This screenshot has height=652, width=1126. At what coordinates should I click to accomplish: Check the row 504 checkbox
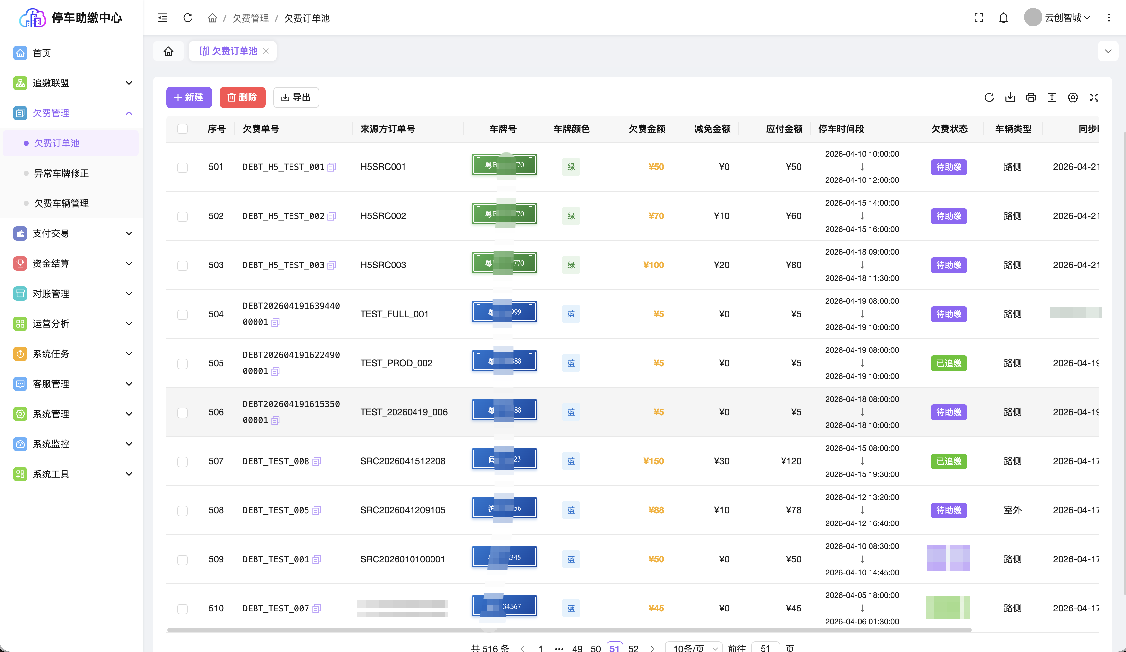(x=182, y=315)
